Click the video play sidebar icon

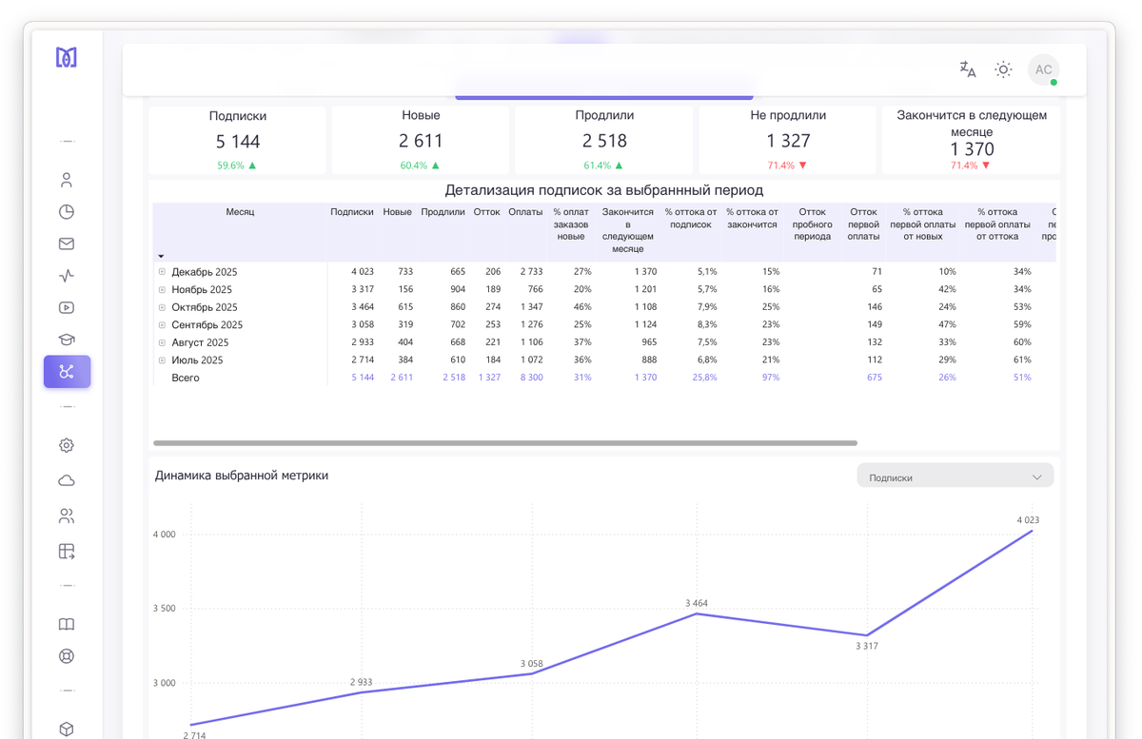click(x=67, y=307)
